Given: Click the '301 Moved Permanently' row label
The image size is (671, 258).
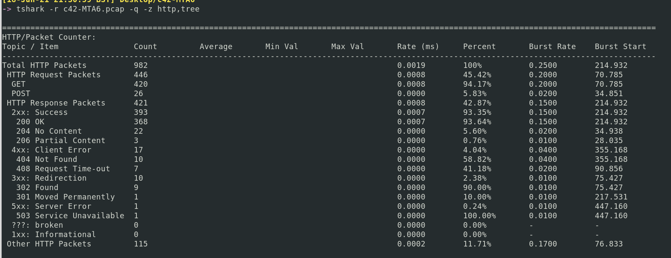Looking at the screenshot, I should [65, 197].
